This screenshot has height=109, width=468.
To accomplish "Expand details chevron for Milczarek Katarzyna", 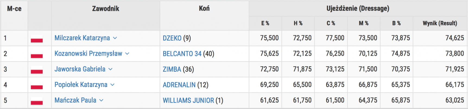I will pos(115,38).
